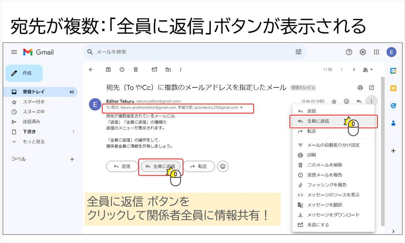
Task: Move the email to another folder
Action: pos(168,69)
